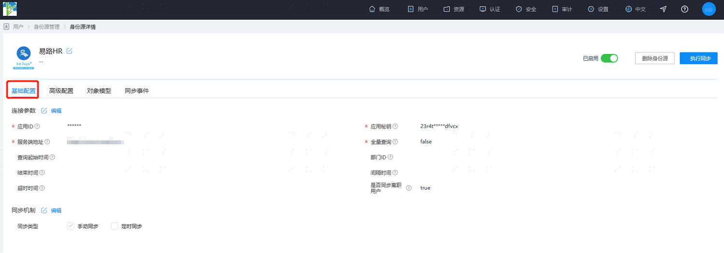Screen dimensions: 724x253
Task: Click the 执行同步 button
Action: coord(698,58)
